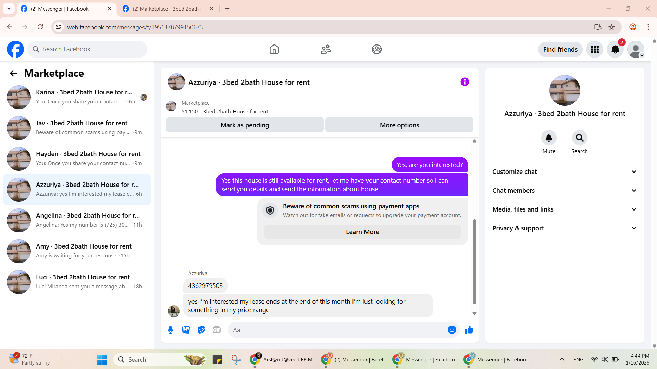Screen dimensions: 657x369
Task: Open Snipping Tool from taskbar
Action: point(236,359)
